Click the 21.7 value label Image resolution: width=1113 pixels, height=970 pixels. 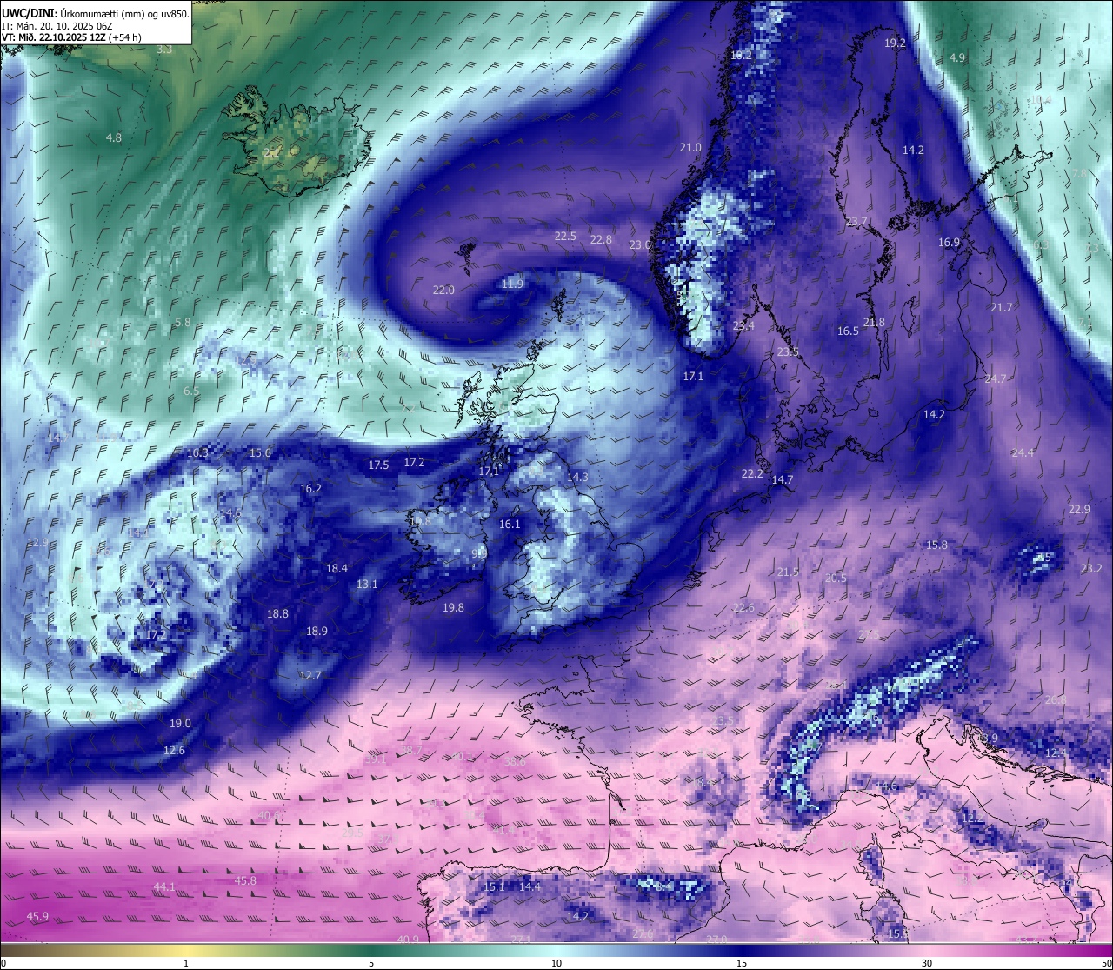coord(1001,307)
